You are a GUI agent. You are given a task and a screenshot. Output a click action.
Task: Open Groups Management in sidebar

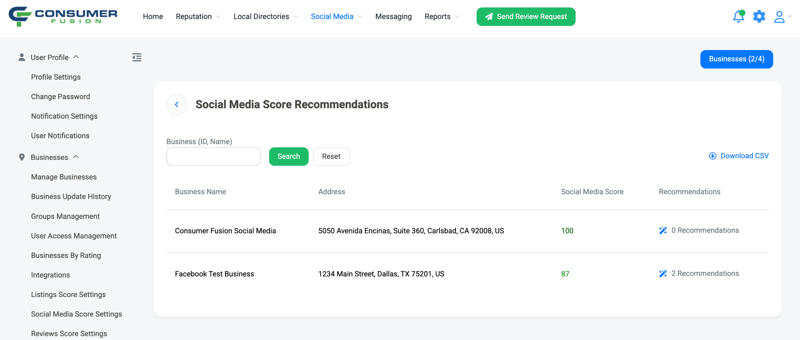(65, 216)
